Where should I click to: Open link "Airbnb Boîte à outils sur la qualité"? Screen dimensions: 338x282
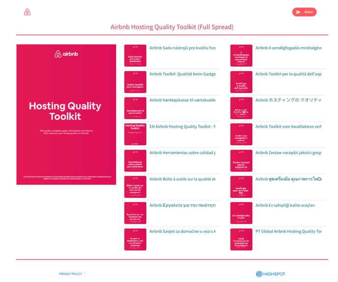[182, 179]
